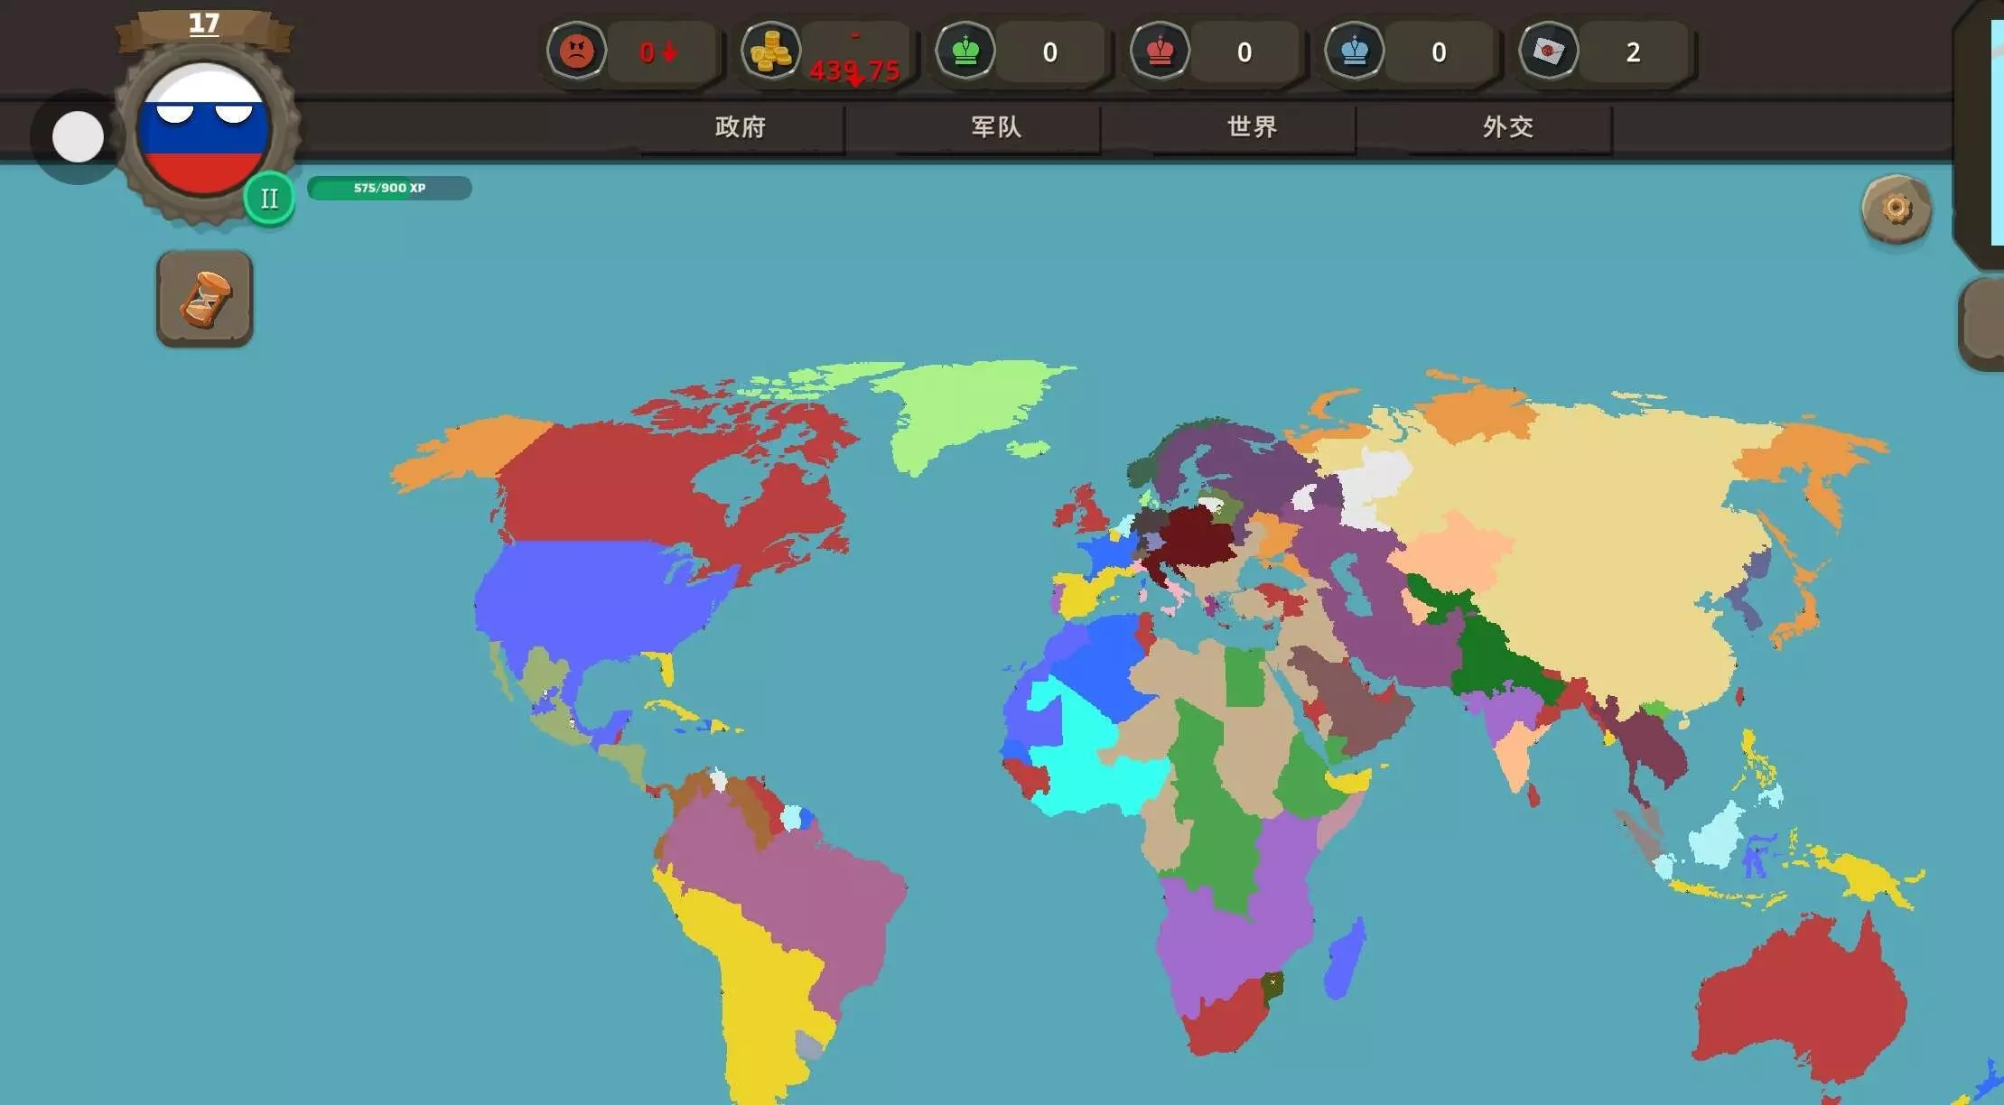Click the white circle button beside flag
This screenshot has height=1105, width=2004.
78,137
